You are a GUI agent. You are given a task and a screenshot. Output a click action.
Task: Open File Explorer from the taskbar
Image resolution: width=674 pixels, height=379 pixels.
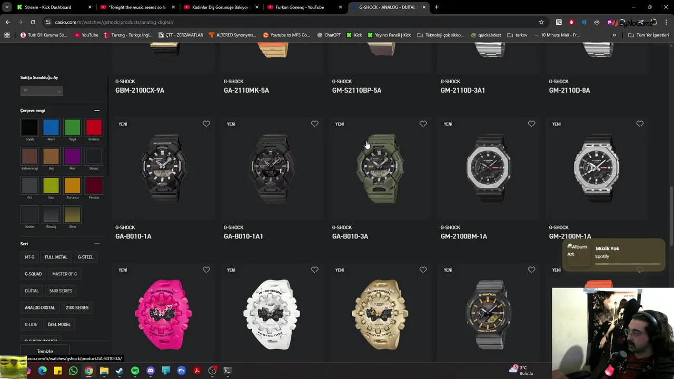tap(104, 371)
